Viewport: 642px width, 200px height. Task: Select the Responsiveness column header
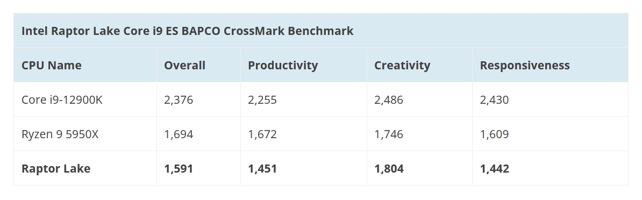525,66
